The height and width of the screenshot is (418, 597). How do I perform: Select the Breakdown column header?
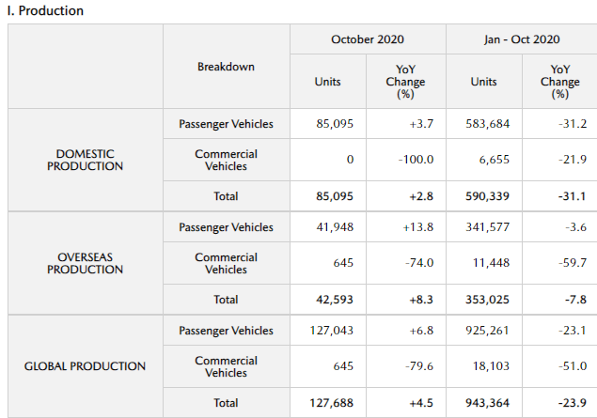pos(226,67)
